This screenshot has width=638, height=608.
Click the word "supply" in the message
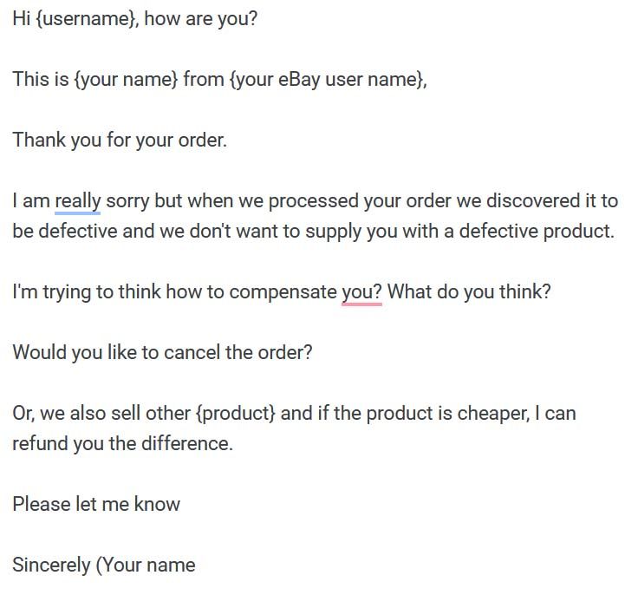[x=333, y=232]
